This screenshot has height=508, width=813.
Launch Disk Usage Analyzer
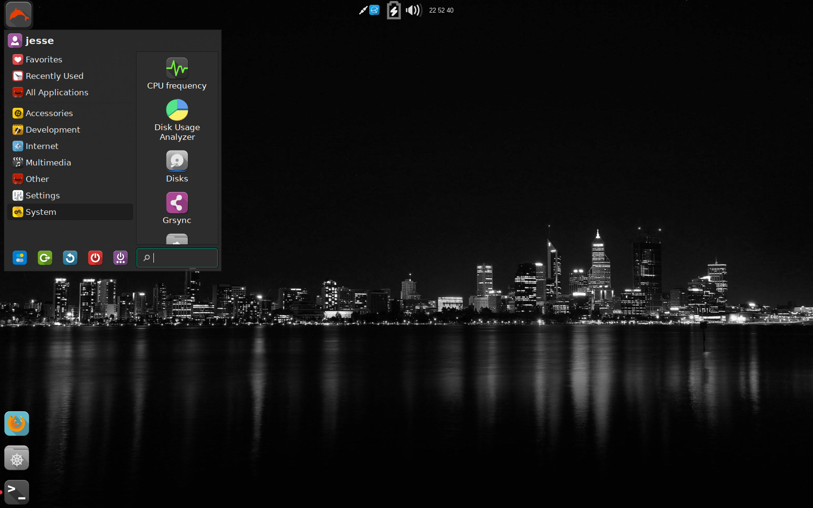coord(177,120)
